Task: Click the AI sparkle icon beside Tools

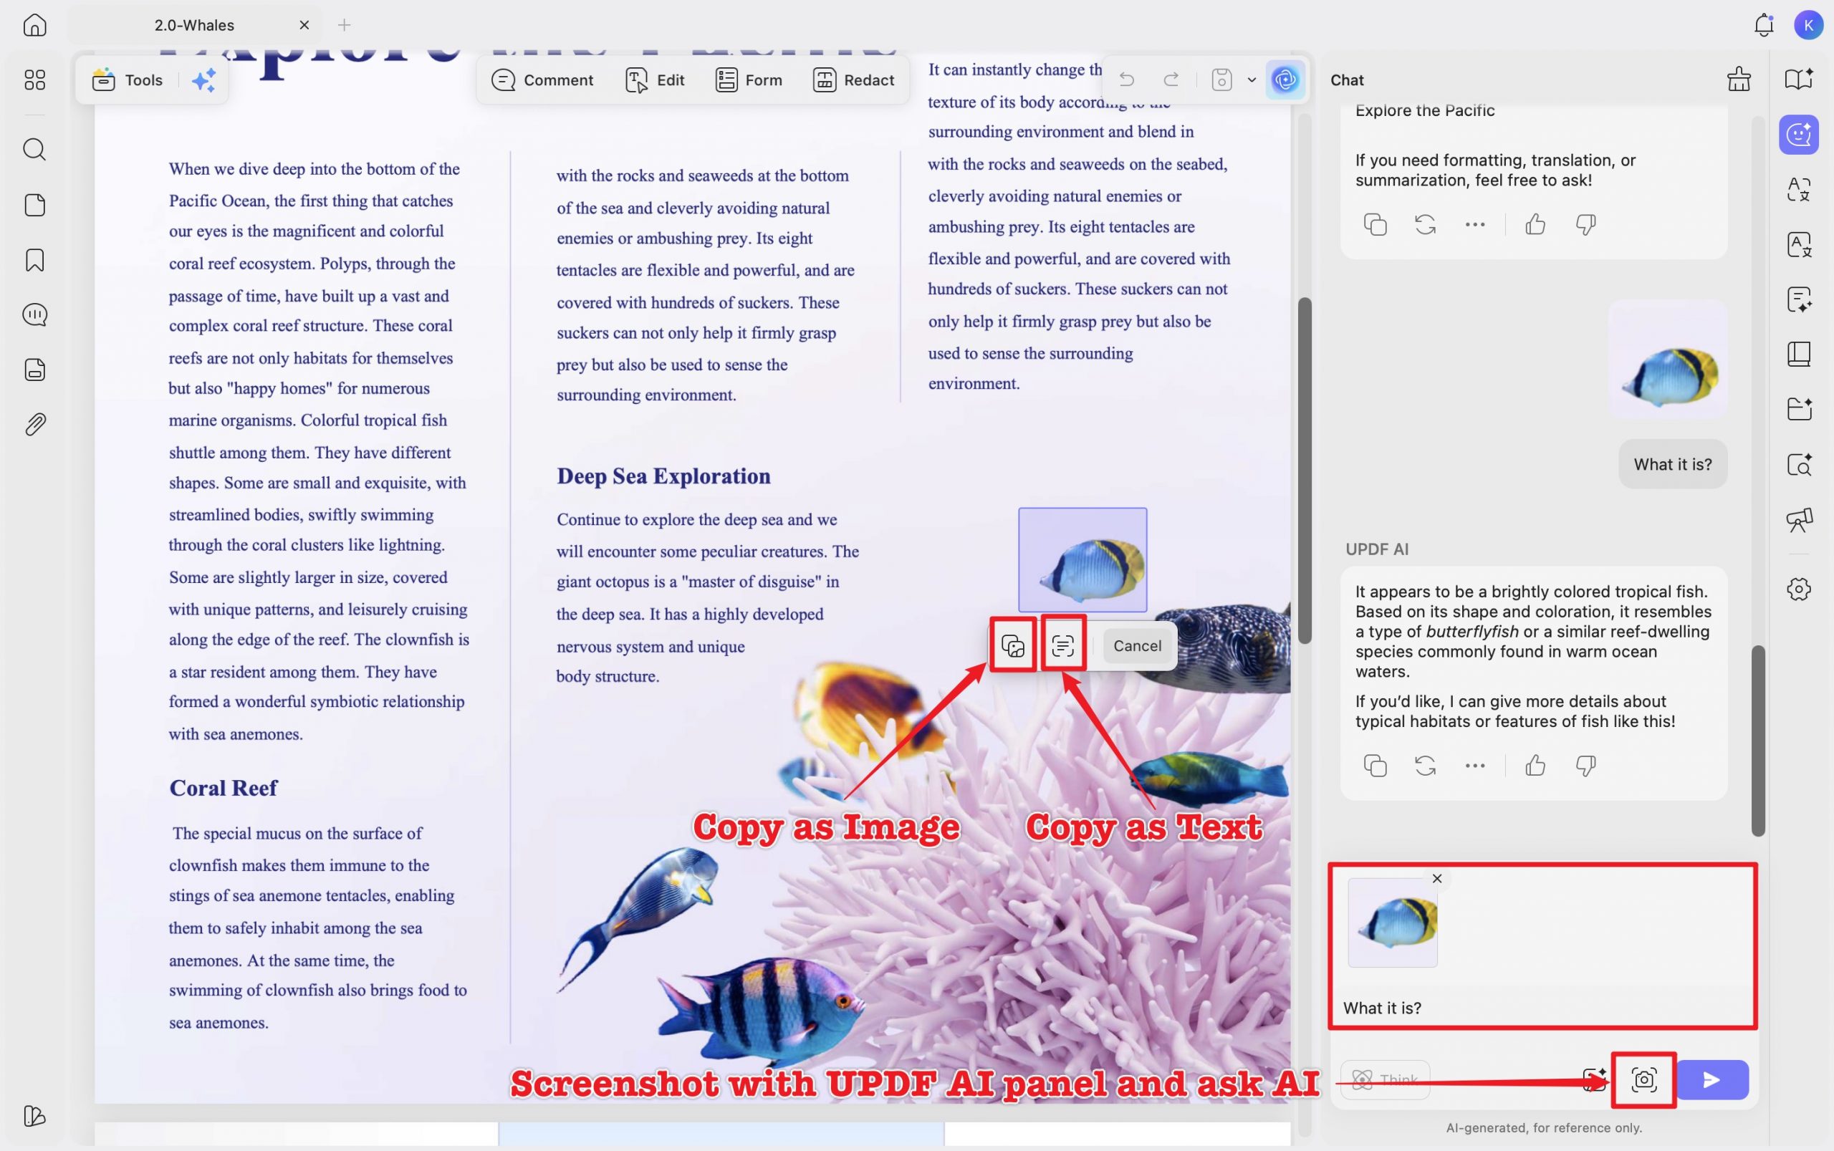Action: coord(203,80)
